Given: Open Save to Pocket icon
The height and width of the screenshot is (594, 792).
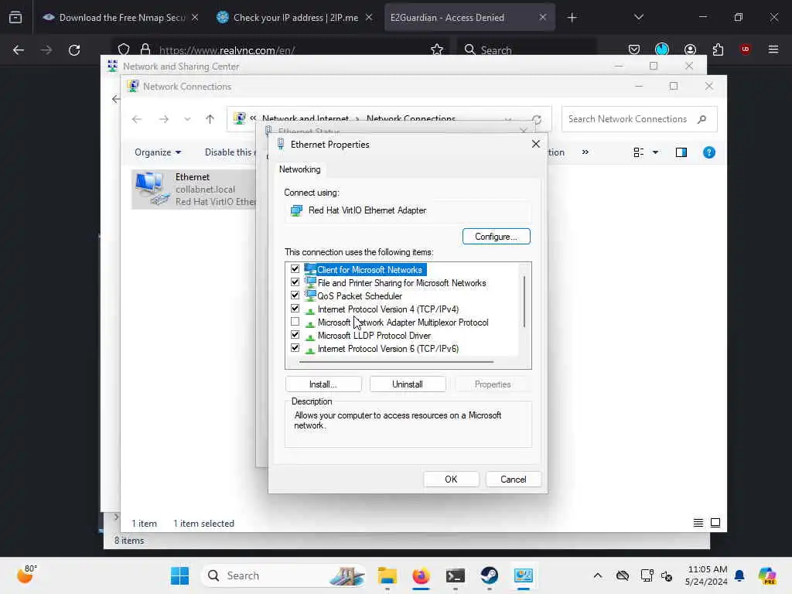Looking at the screenshot, I should pyautogui.click(x=634, y=49).
